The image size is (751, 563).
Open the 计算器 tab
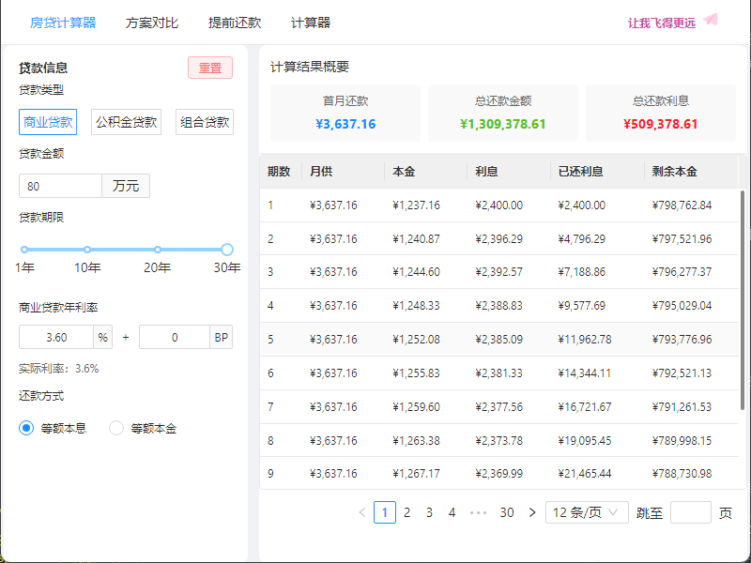(x=311, y=23)
